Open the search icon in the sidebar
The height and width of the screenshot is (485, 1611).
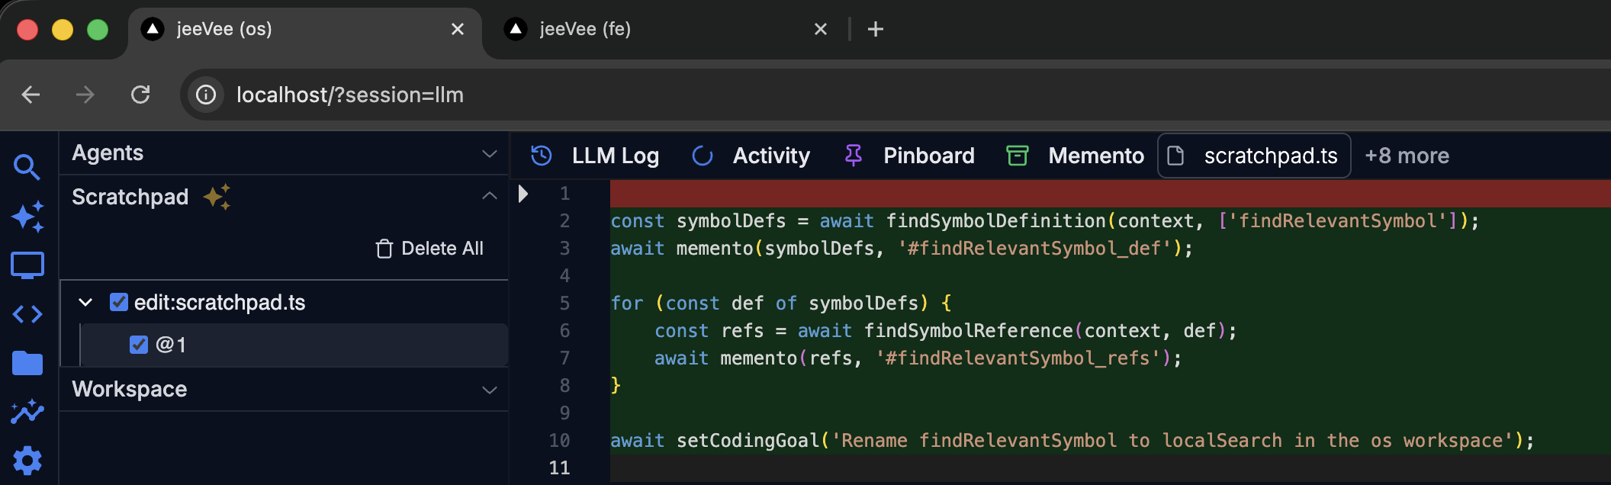pos(27,167)
